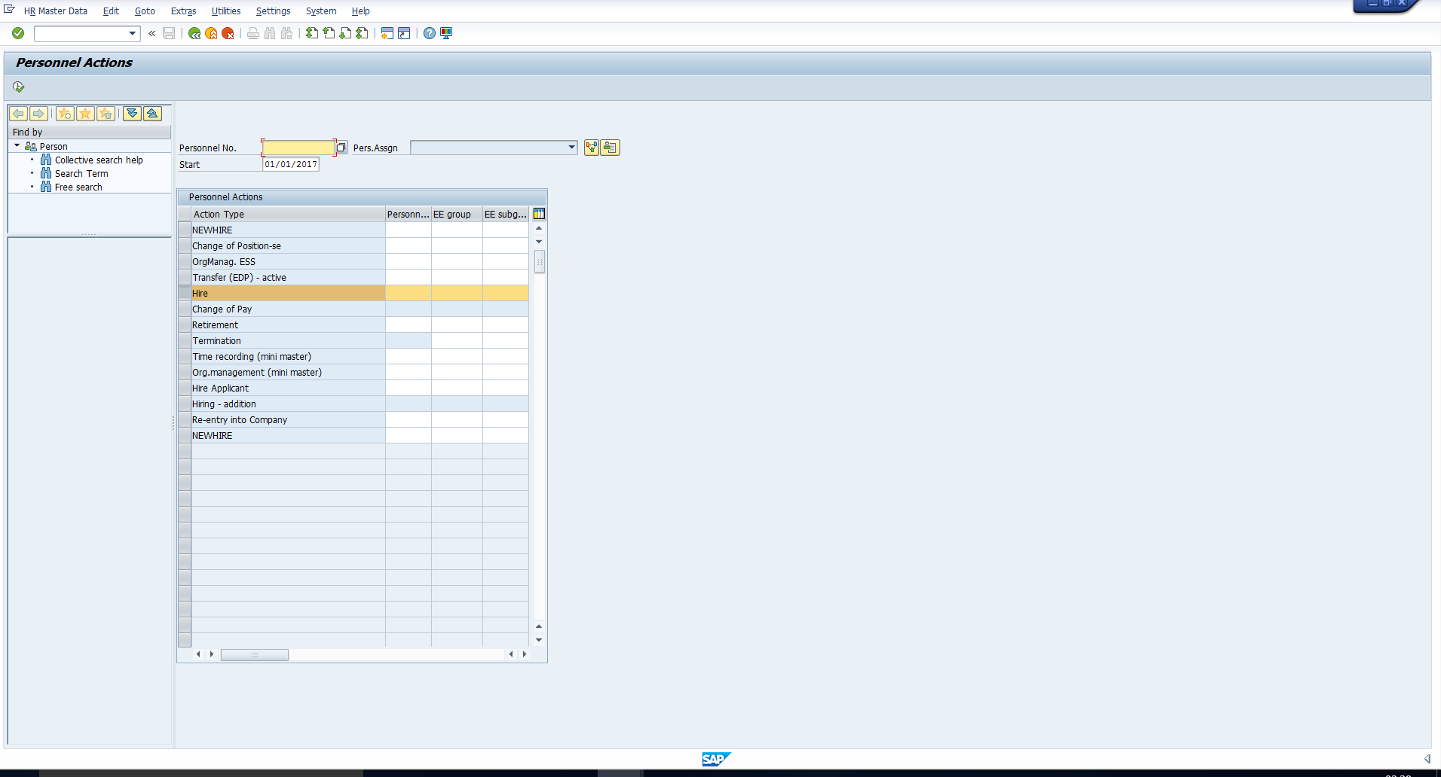
Task: Collapse the command field with the double-chevron
Action: (x=152, y=33)
